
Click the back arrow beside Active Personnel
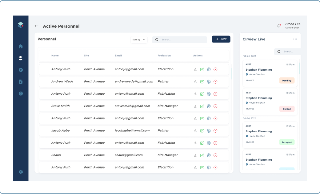point(36,26)
